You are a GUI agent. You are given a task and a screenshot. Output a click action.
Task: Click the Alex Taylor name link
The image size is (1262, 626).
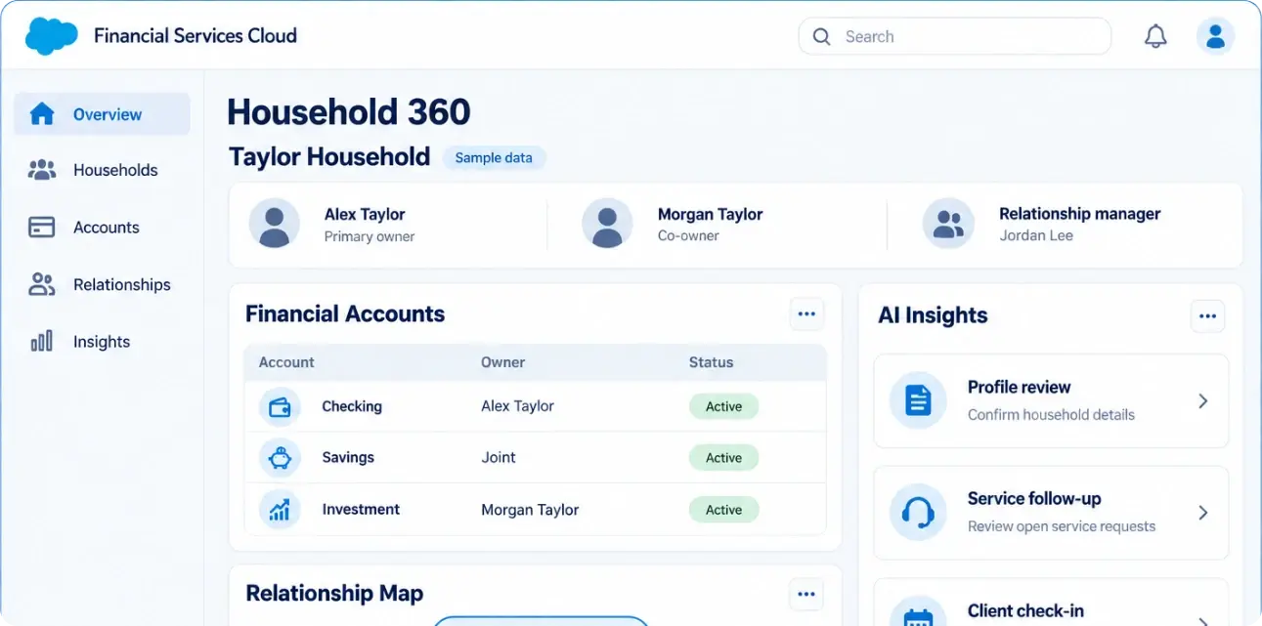tap(365, 214)
